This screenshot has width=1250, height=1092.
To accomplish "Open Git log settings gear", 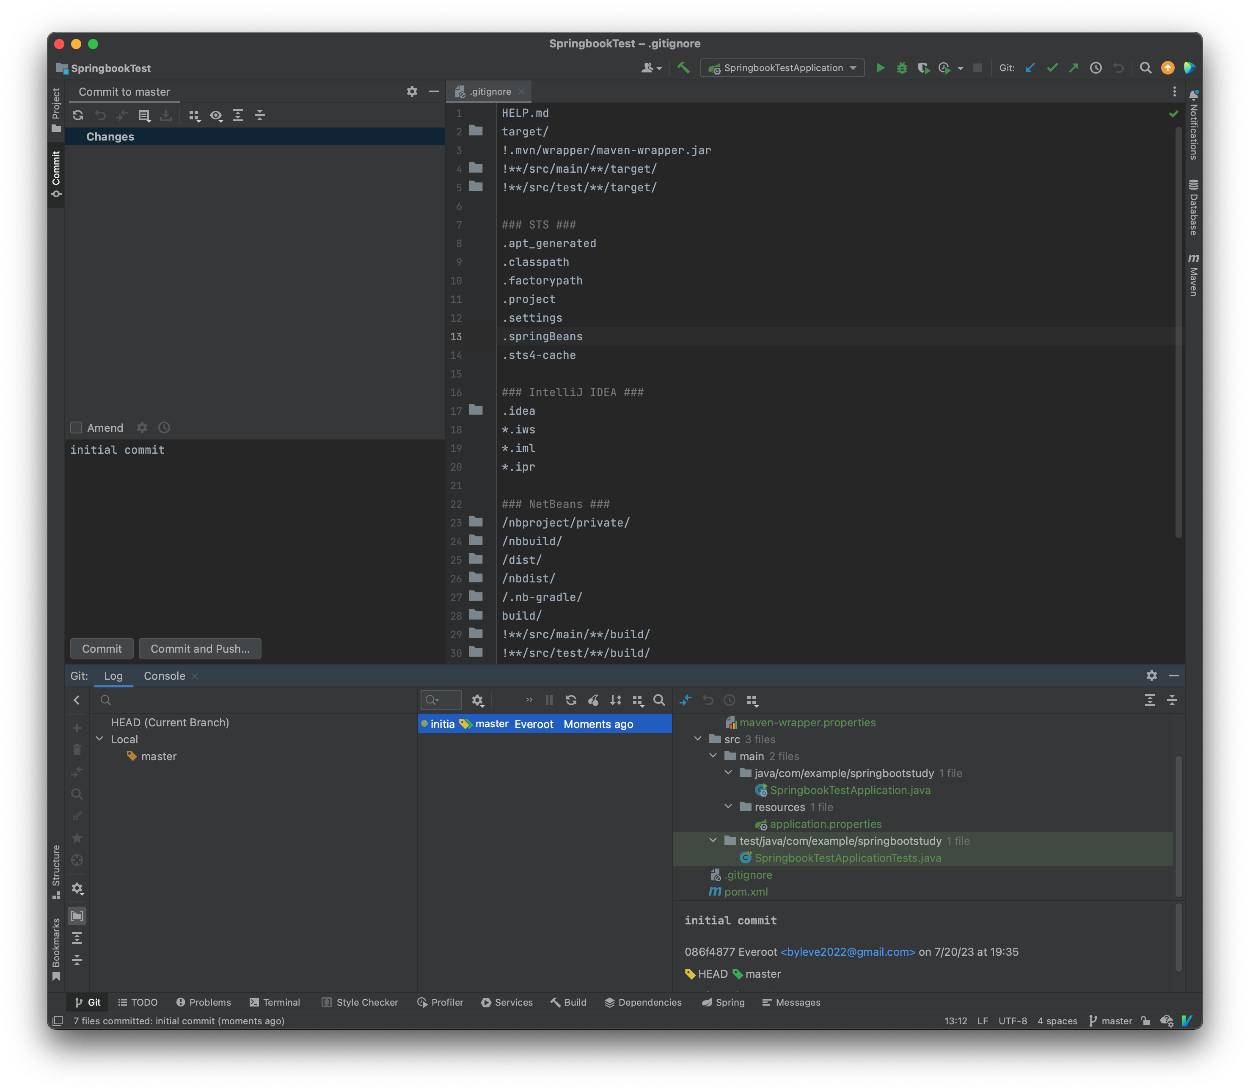I will tap(478, 700).
